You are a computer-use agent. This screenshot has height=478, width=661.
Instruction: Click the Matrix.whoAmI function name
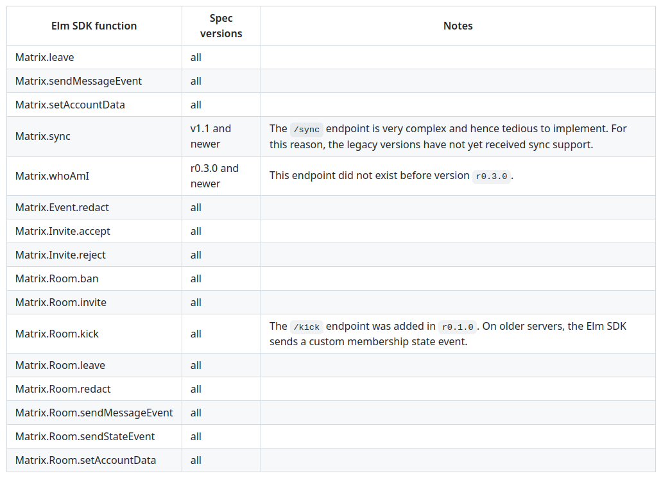tap(47, 176)
